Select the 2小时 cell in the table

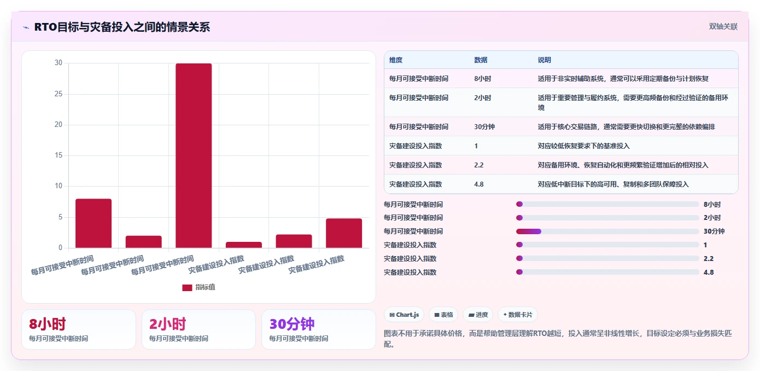pyautogui.click(x=483, y=98)
